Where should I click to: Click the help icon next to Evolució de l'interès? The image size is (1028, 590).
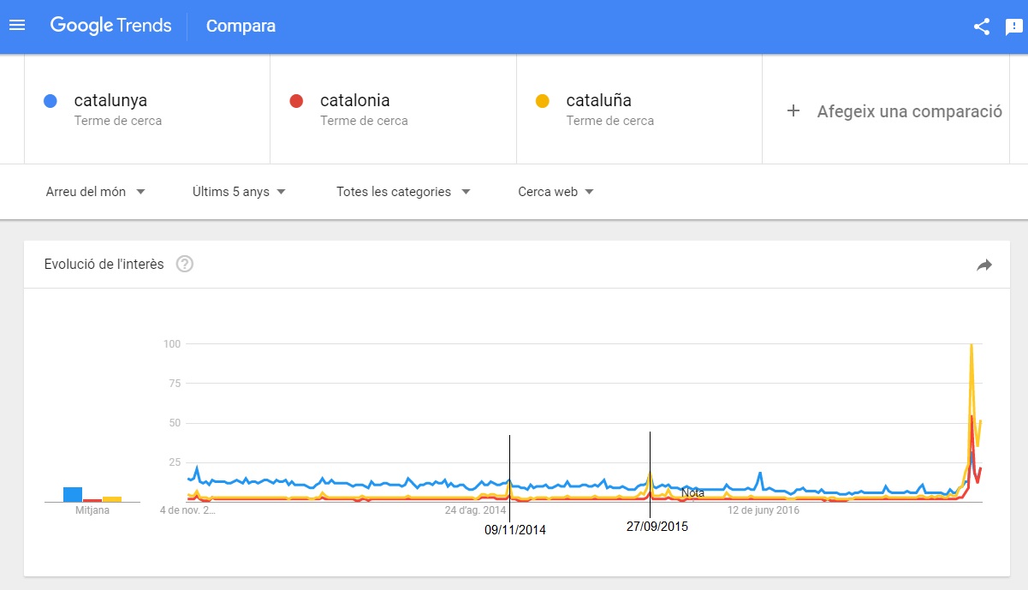(184, 264)
